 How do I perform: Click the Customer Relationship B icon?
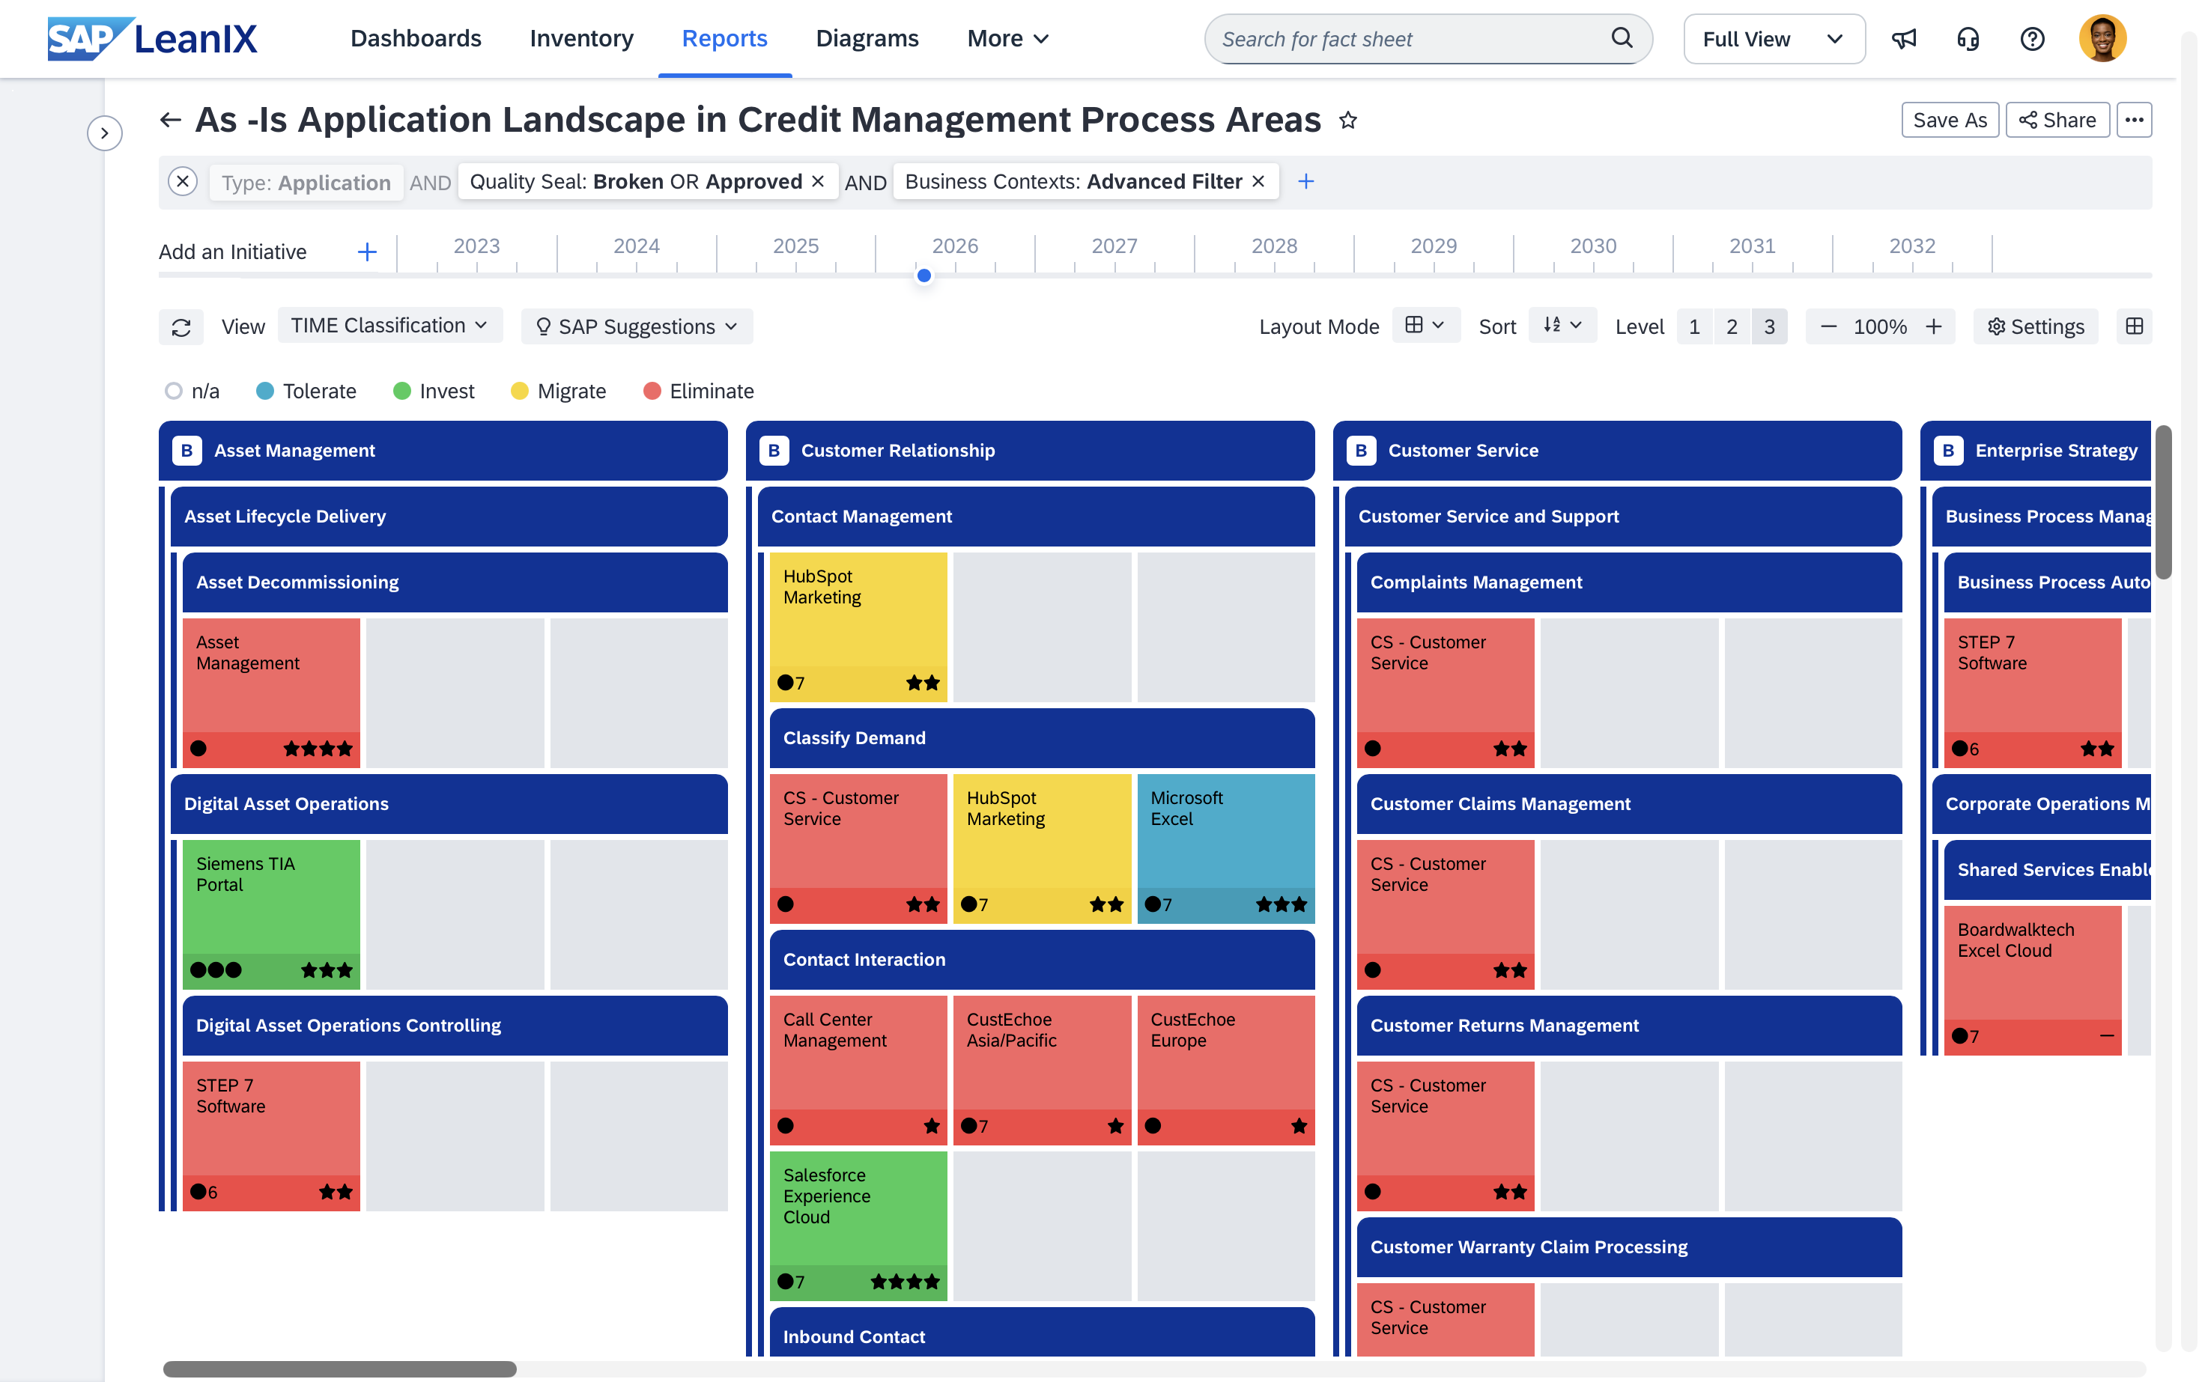[x=774, y=450]
